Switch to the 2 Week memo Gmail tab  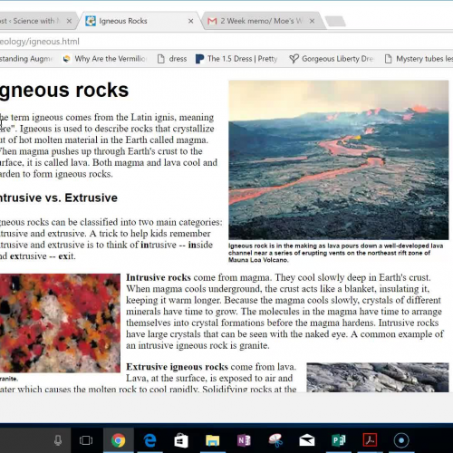tap(263, 21)
